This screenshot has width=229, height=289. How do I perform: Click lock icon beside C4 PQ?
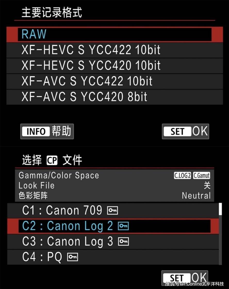(72, 257)
